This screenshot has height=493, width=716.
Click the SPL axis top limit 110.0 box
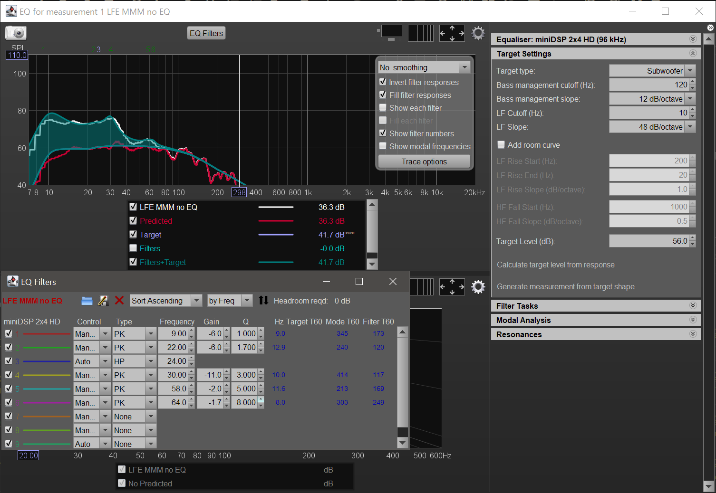(17, 55)
